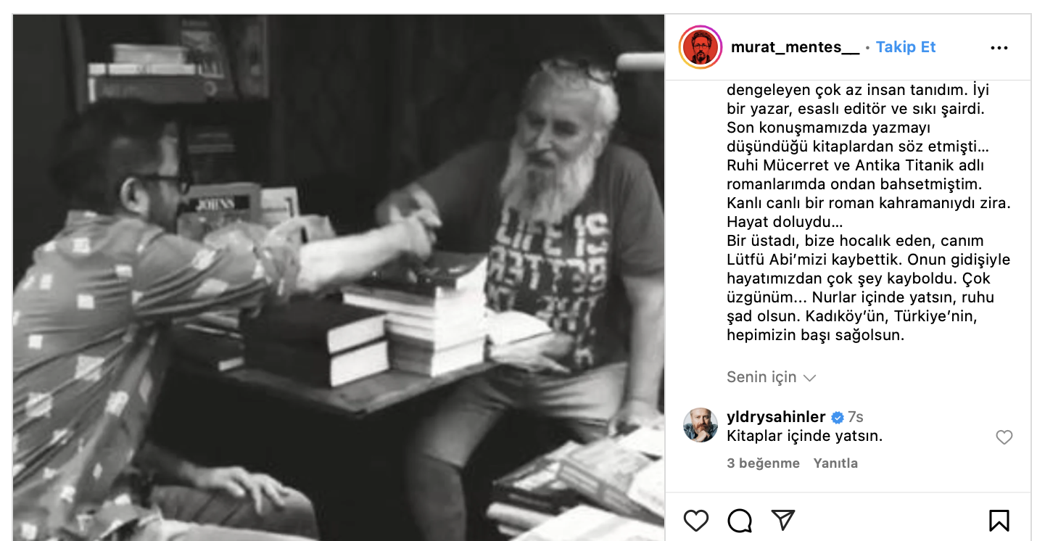Screen dimensions: 1037x541
Task: Share the post via paper plane icon
Action: pyautogui.click(x=783, y=520)
